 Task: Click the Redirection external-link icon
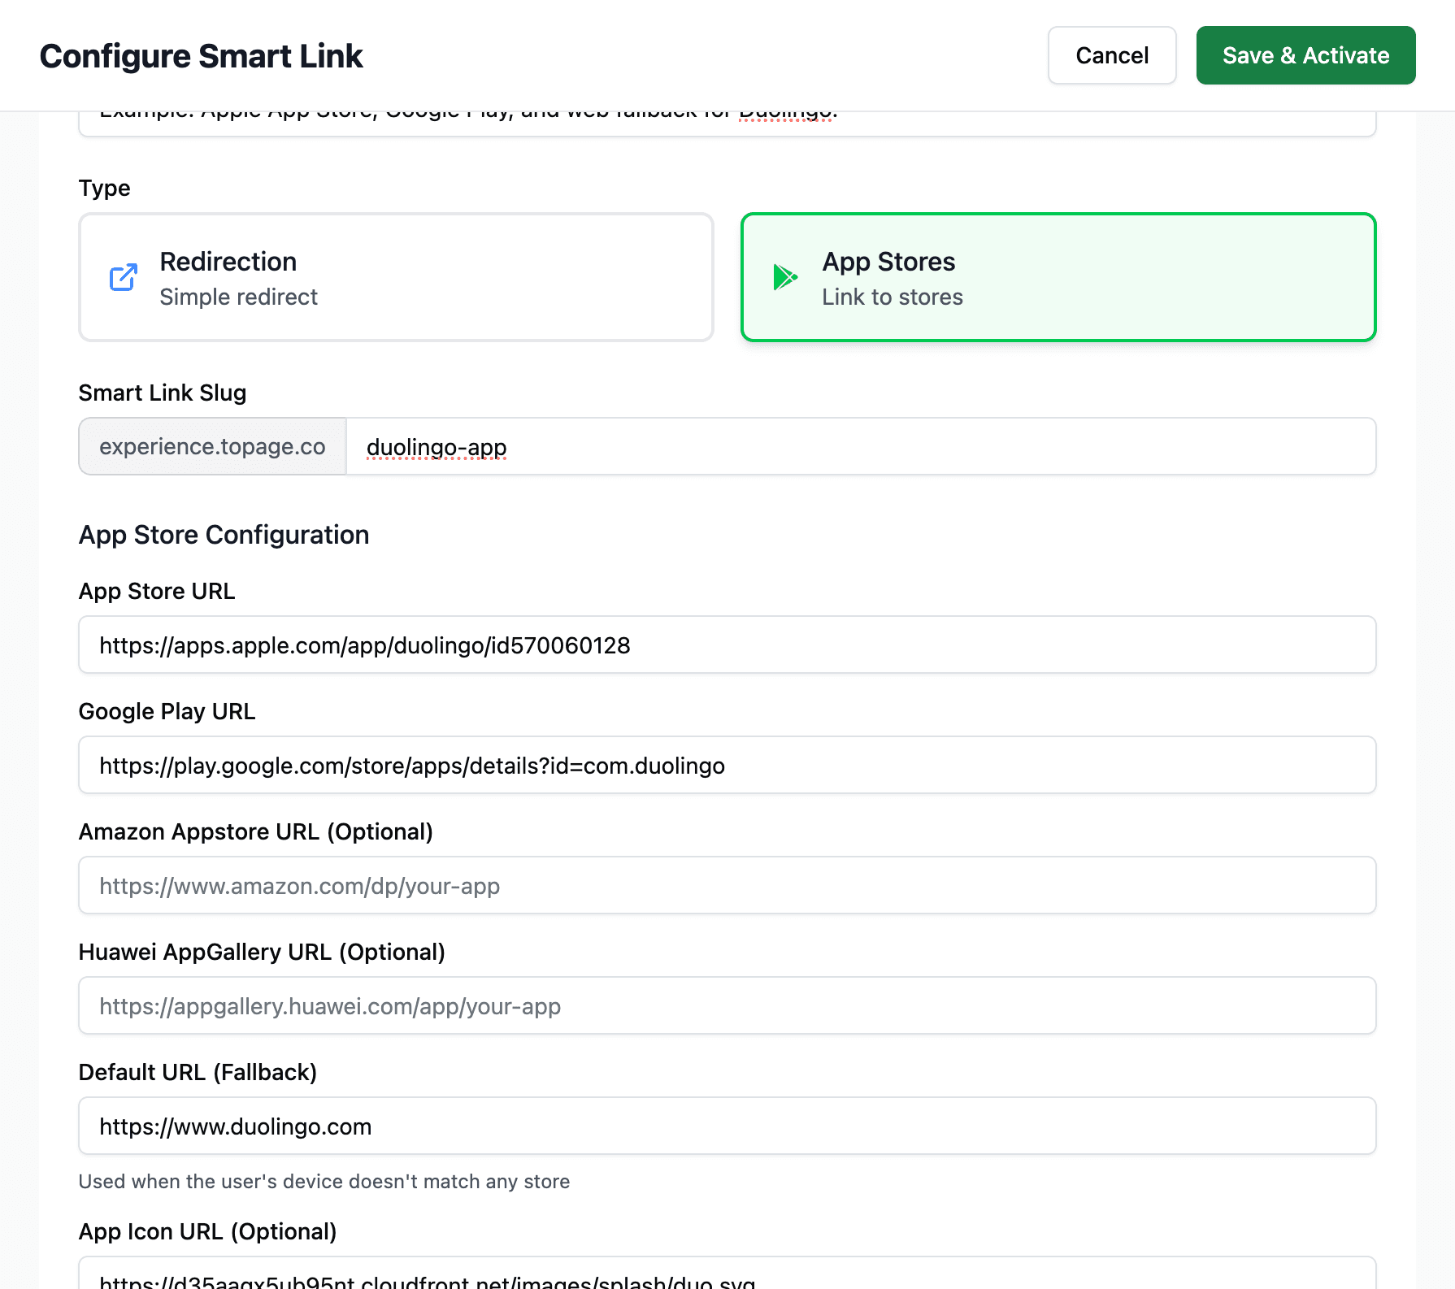tap(124, 277)
